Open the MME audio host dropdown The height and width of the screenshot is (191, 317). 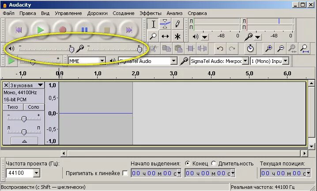click(102, 61)
